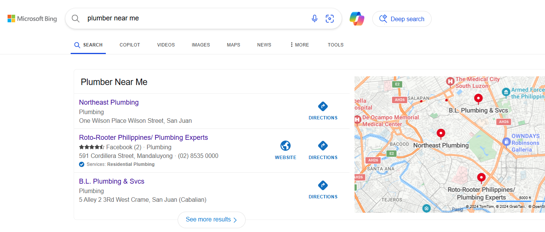Click phone number (02) 8535 0000

(198, 156)
